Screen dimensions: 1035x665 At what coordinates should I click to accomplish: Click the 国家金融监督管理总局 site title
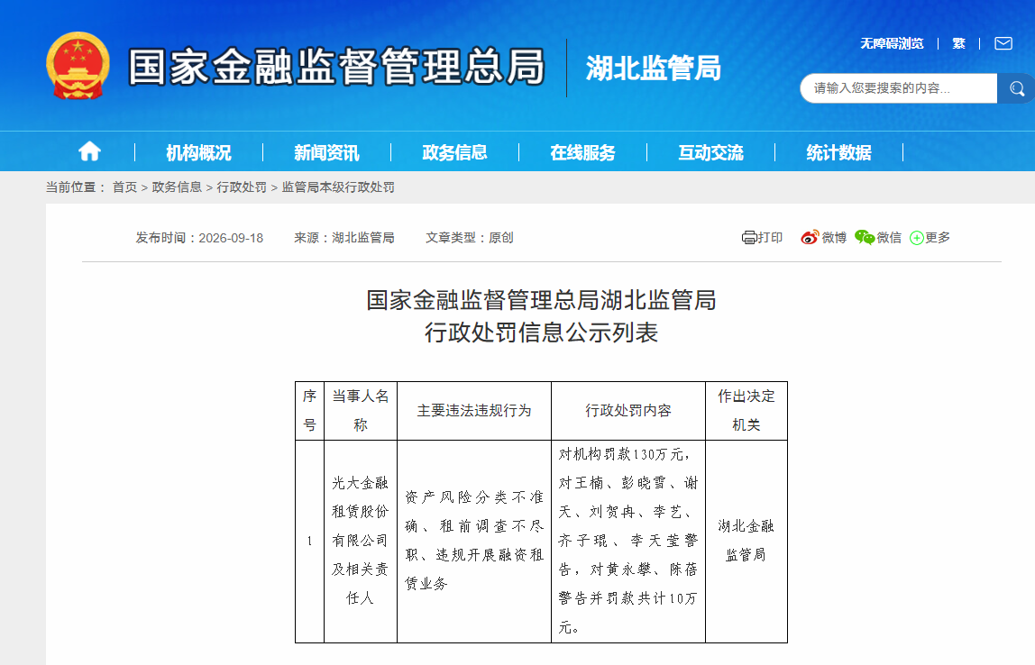tap(336, 67)
